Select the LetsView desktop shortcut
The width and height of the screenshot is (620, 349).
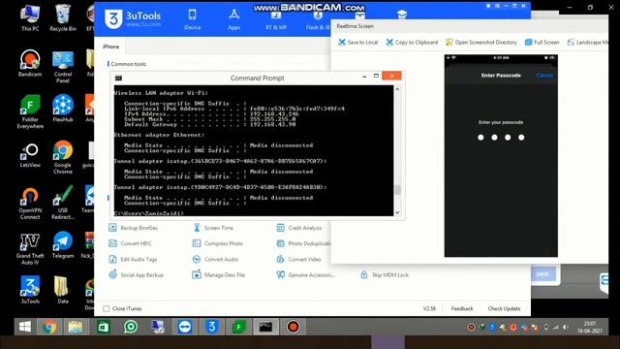(30, 155)
